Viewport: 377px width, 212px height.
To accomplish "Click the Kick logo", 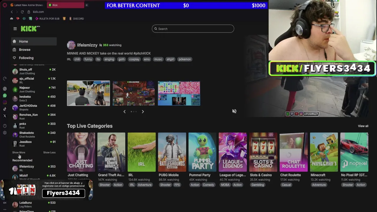I will pos(30,29).
